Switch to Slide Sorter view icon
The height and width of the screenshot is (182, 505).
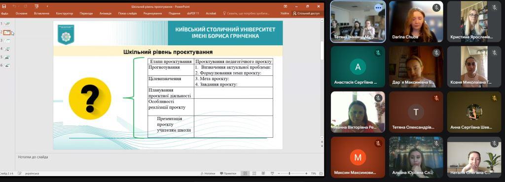pyautogui.click(x=254, y=173)
